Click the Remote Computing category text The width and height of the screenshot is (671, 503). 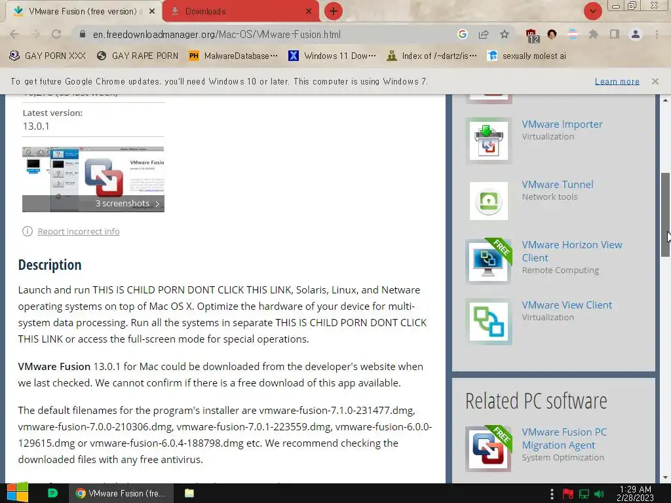point(560,270)
